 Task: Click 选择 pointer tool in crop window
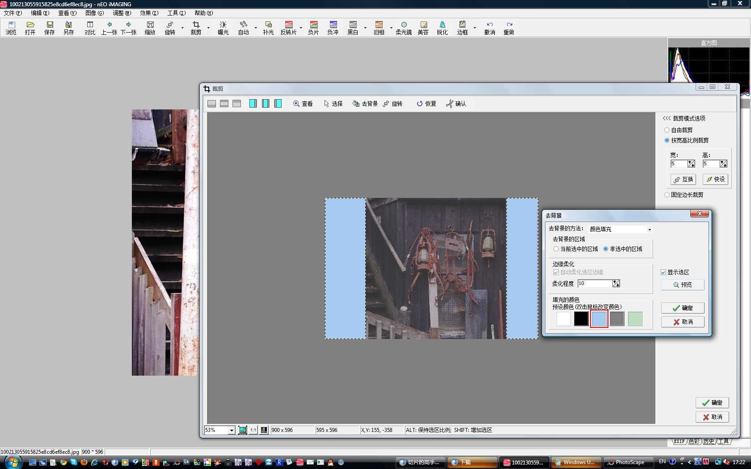[333, 104]
